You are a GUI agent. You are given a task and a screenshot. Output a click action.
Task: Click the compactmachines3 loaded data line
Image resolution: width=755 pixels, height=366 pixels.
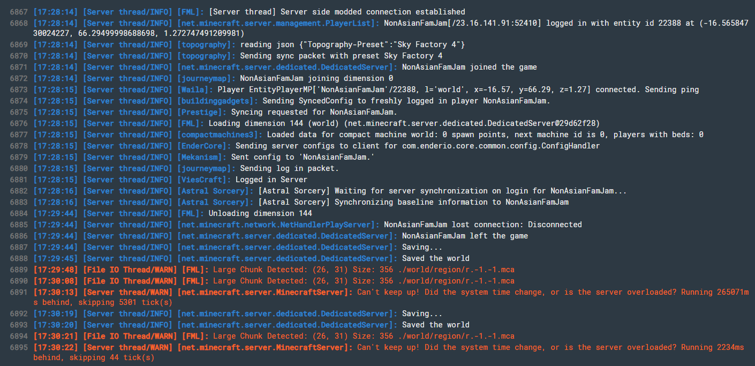click(368, 135)
